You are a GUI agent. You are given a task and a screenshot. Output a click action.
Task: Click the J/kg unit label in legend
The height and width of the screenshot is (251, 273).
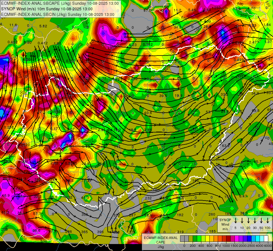click(x=161, y=247)
